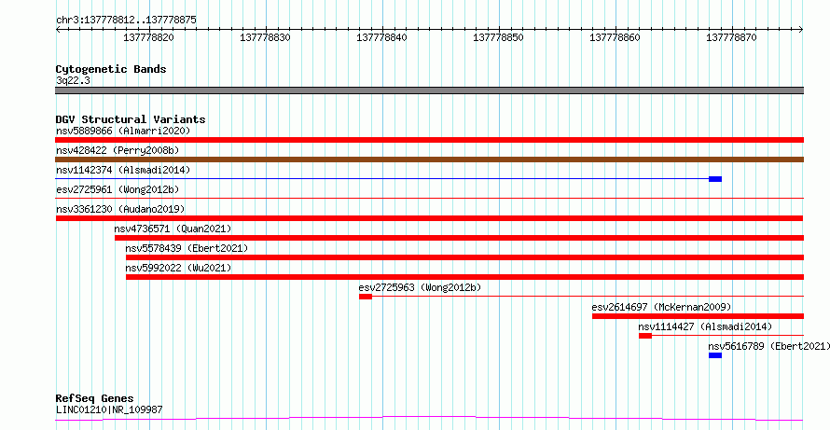Viewport: 830px width, 430px height.
Task: Click ruler position 137778820
Action: coord(148,37)
